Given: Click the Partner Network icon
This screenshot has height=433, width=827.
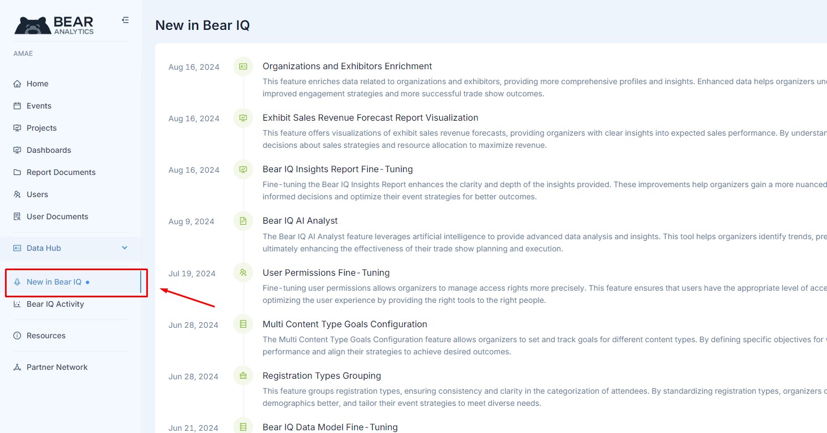Looking at the screenshot, I should (x=17, y=367).
